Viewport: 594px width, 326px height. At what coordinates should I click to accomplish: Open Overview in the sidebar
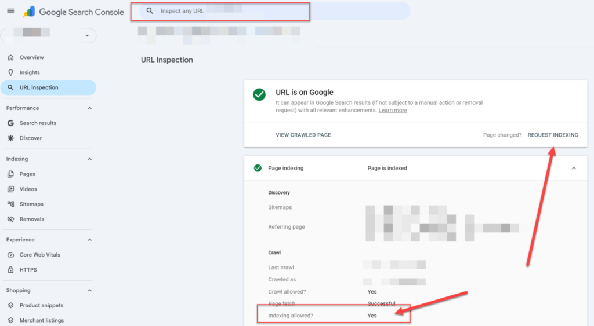point(31,57)
